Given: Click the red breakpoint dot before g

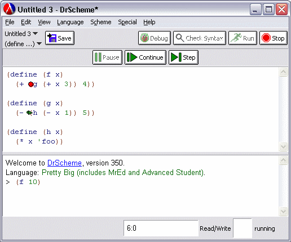Looking at the screenshot, I should pos(30,84).
